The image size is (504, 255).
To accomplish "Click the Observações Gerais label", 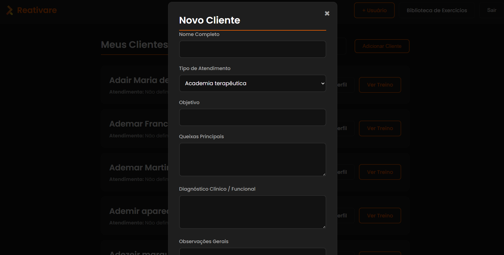I will [x=204, y=241].
